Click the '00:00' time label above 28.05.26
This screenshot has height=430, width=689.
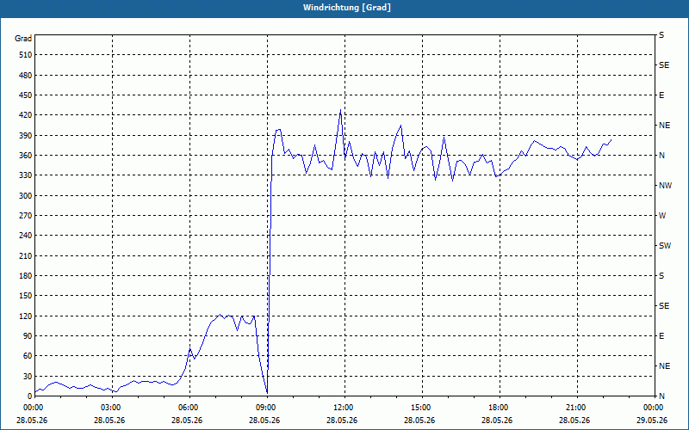click(x=34, y=408)
